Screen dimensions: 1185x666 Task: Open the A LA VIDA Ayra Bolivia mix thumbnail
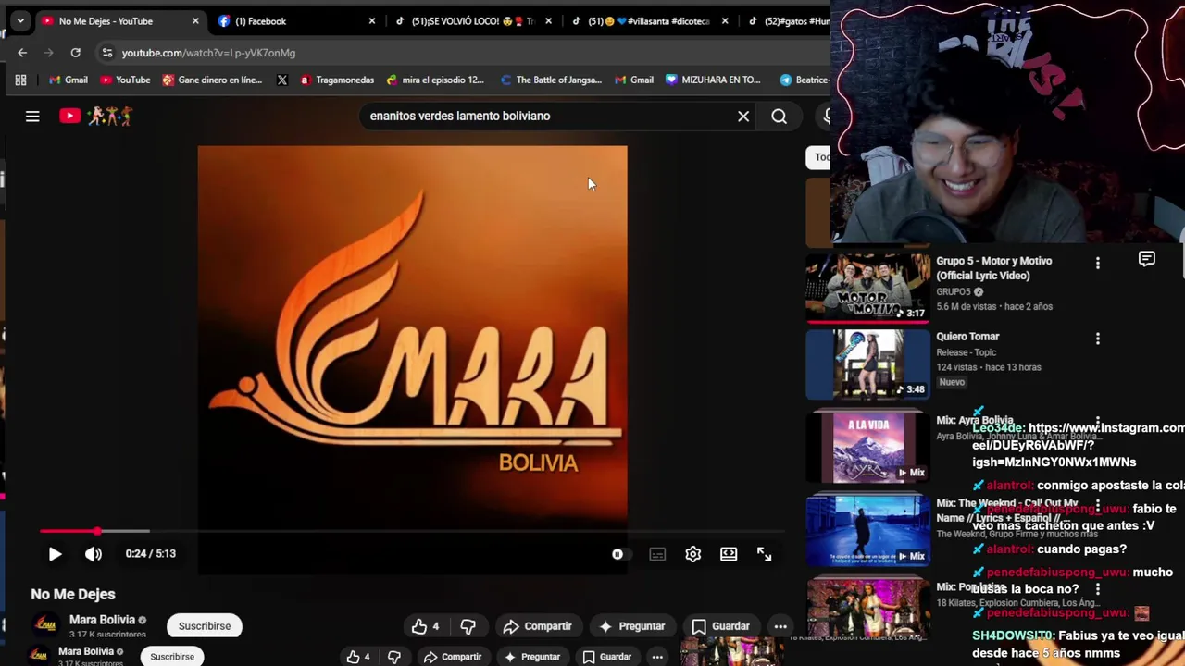click(x=867, y=448)
